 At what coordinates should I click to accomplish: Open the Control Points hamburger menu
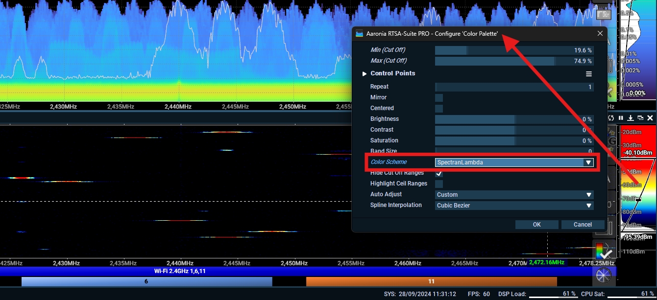[x=588, y=74]
